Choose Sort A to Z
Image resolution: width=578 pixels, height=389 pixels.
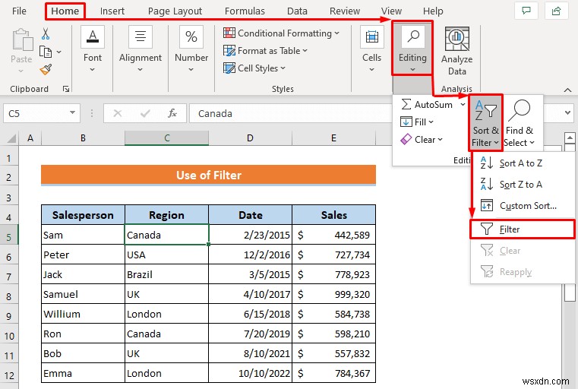(x=523, y=163)
